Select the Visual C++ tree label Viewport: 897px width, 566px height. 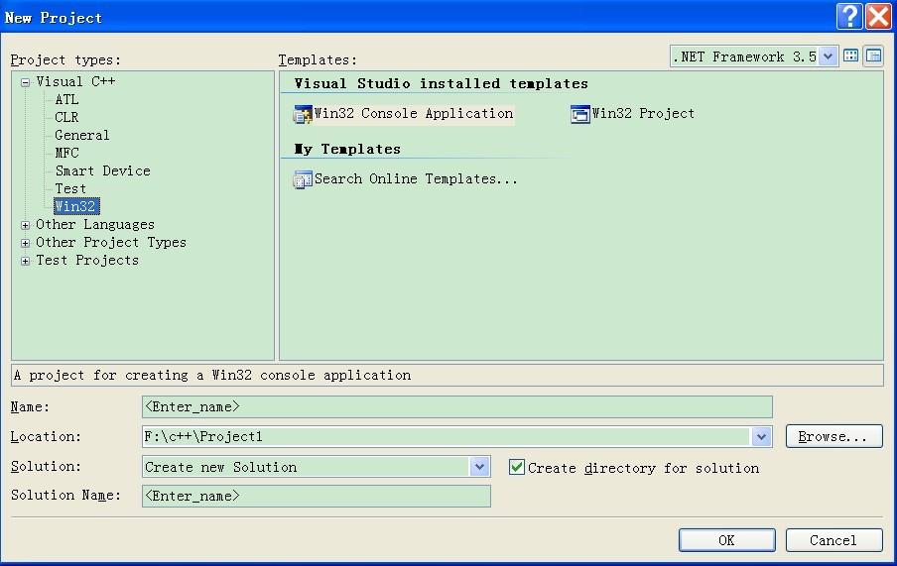tap(75, 81)
